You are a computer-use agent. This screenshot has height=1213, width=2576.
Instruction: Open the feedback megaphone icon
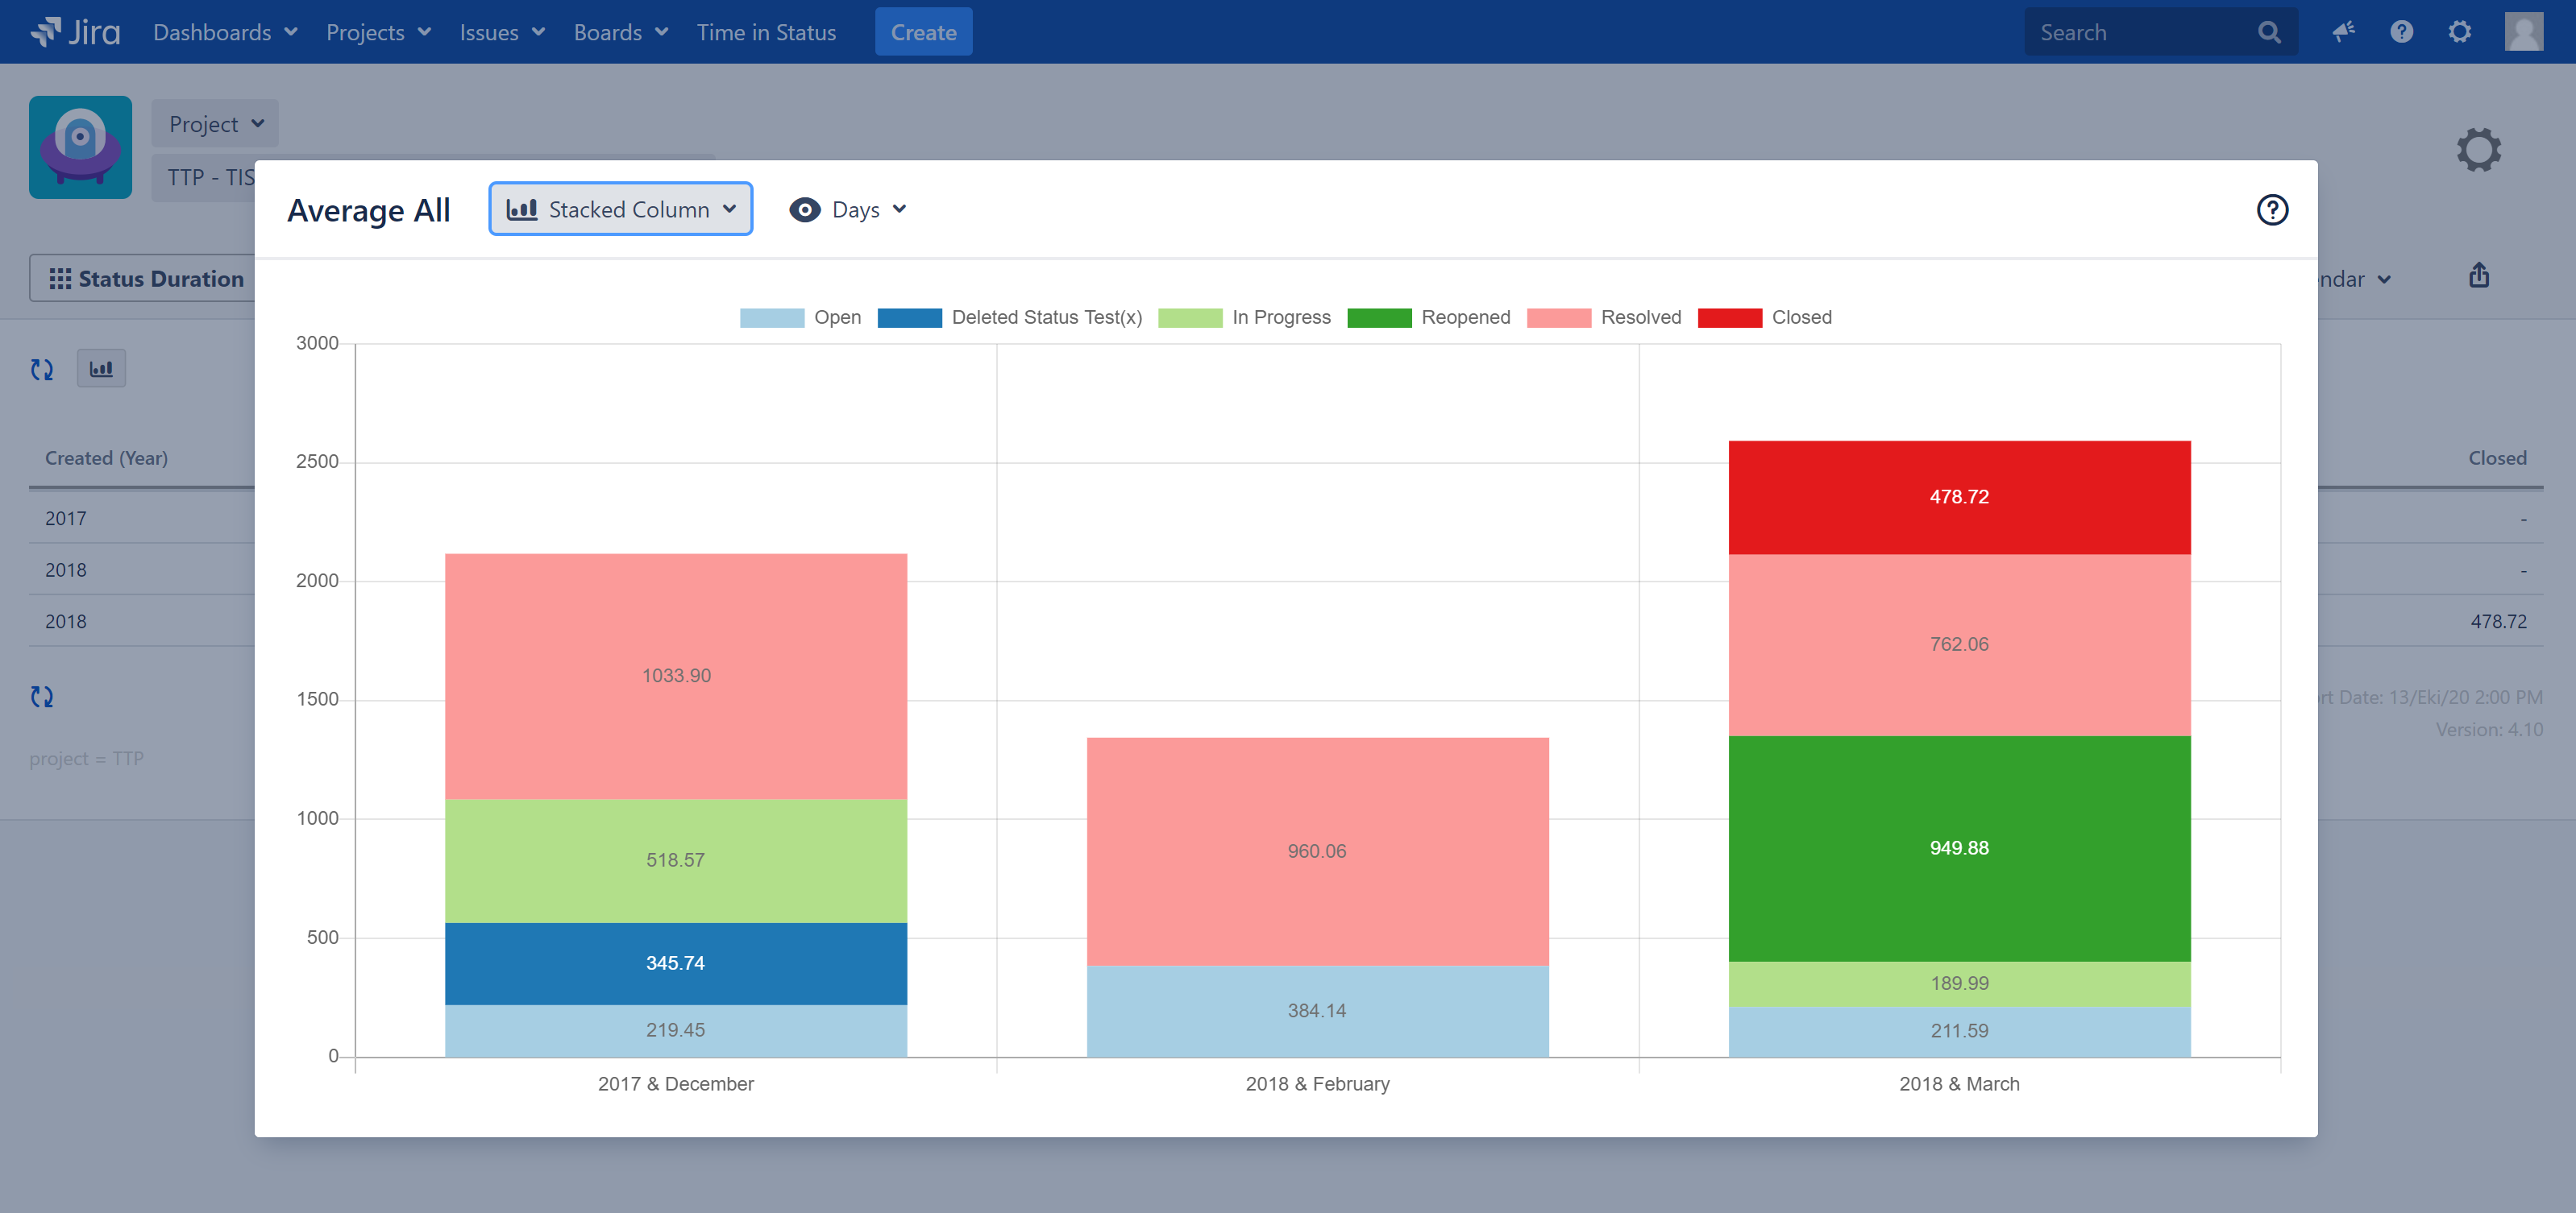click(x=2343, y=32)
